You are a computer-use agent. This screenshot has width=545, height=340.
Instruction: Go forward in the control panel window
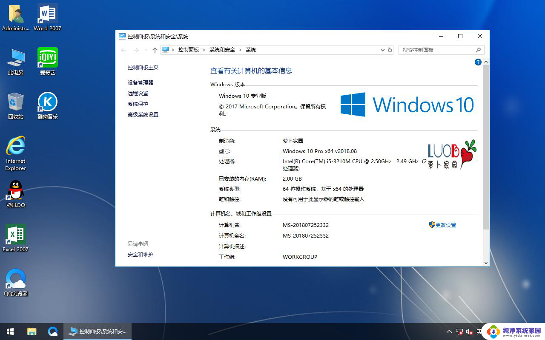(x=136, y=50)
